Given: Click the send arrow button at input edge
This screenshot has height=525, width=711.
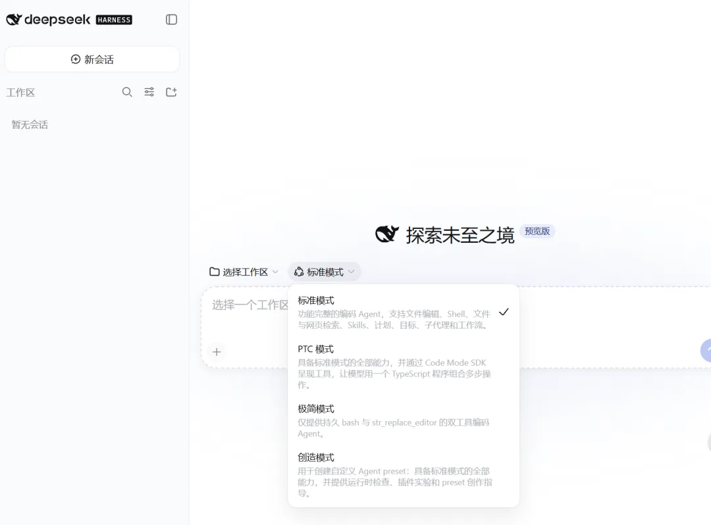Looking at the screenshot, I should (x=706, y=351).
